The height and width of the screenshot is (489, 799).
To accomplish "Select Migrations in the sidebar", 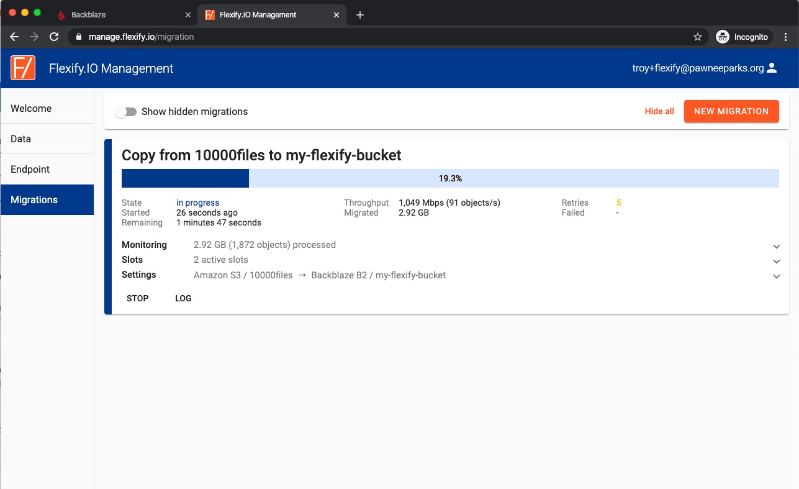I will (47, 199).
